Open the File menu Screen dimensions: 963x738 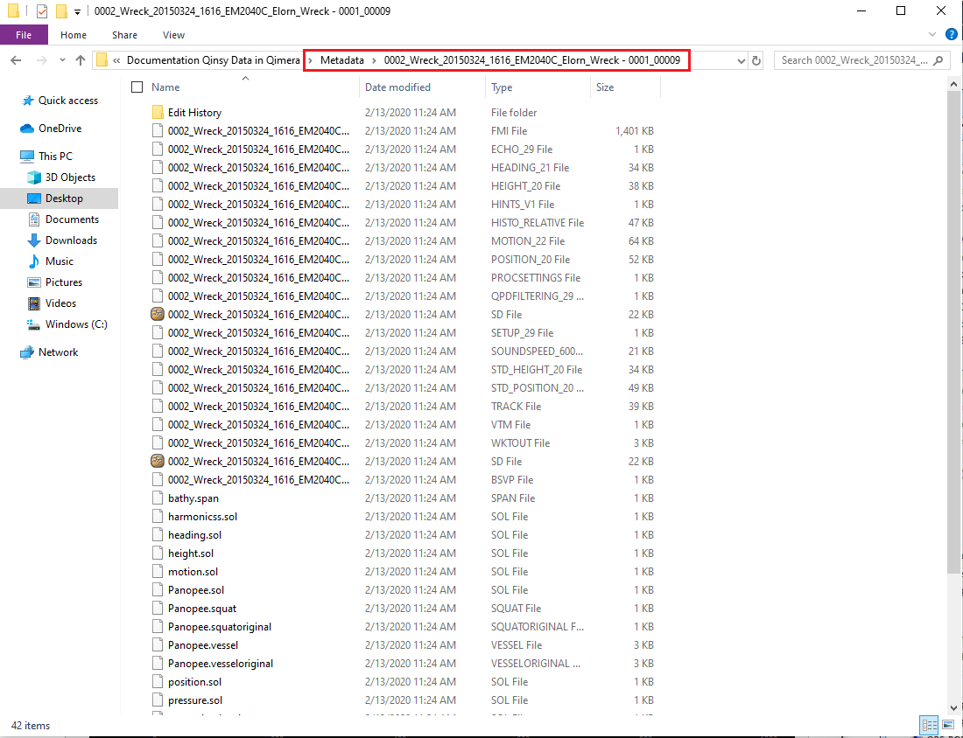tap(24, 34)
